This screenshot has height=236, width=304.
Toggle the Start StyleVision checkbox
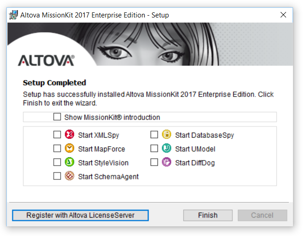click(x=57, y=162)
